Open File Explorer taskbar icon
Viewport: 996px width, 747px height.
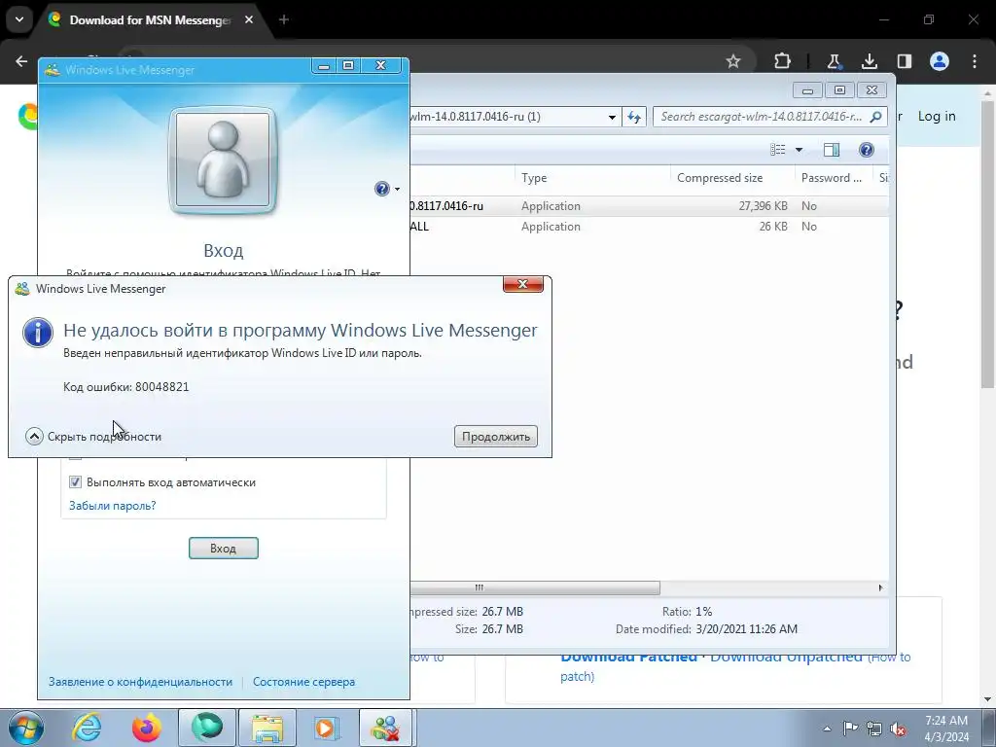267,728
